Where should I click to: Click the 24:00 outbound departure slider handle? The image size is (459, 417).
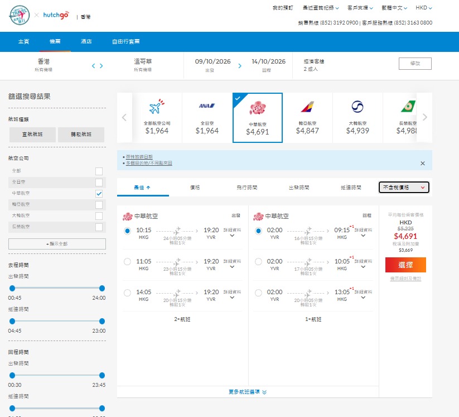click(102, 289)
